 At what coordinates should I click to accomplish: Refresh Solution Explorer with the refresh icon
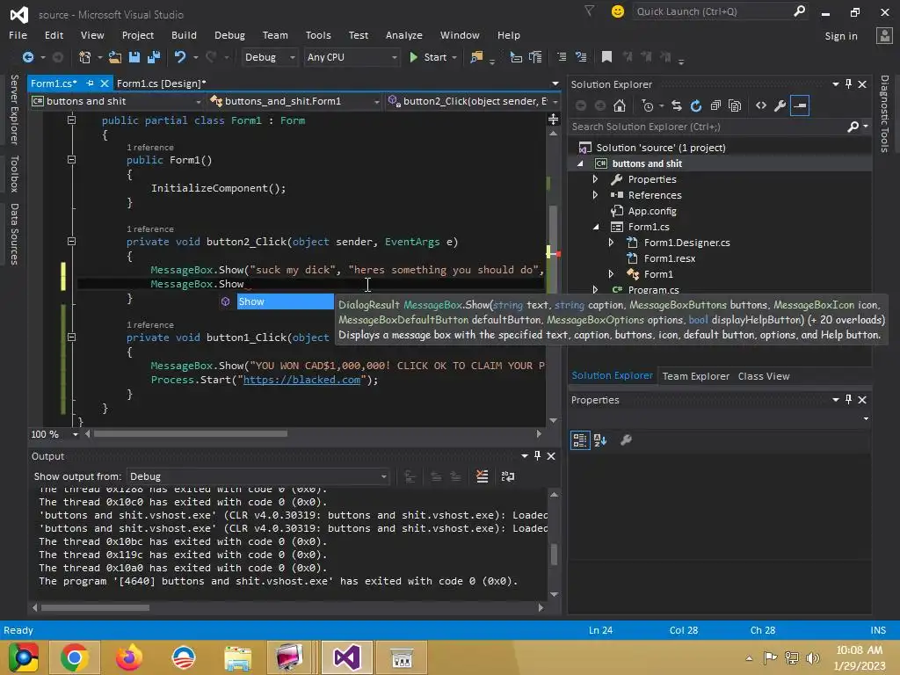pyautogui.click(x=696, y=105)
